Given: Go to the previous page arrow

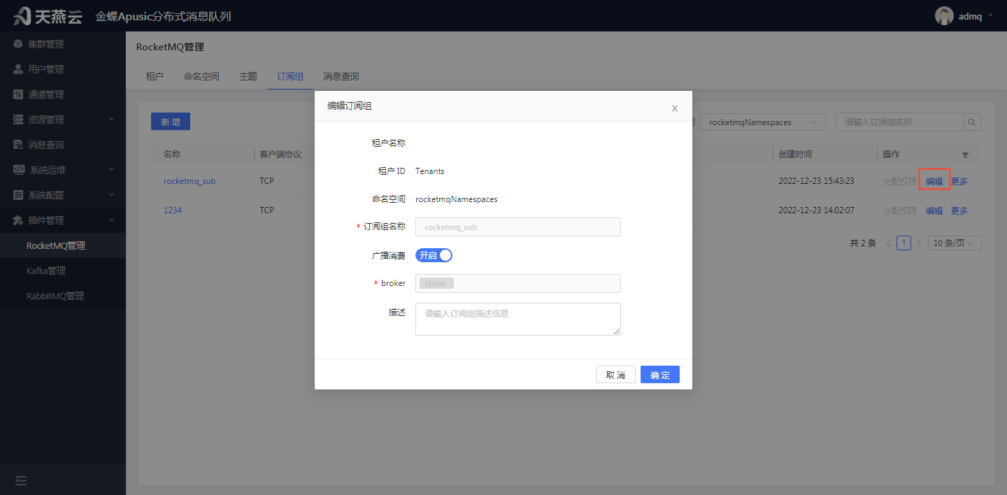Looking at the screenshot, I should pos(888,243).
